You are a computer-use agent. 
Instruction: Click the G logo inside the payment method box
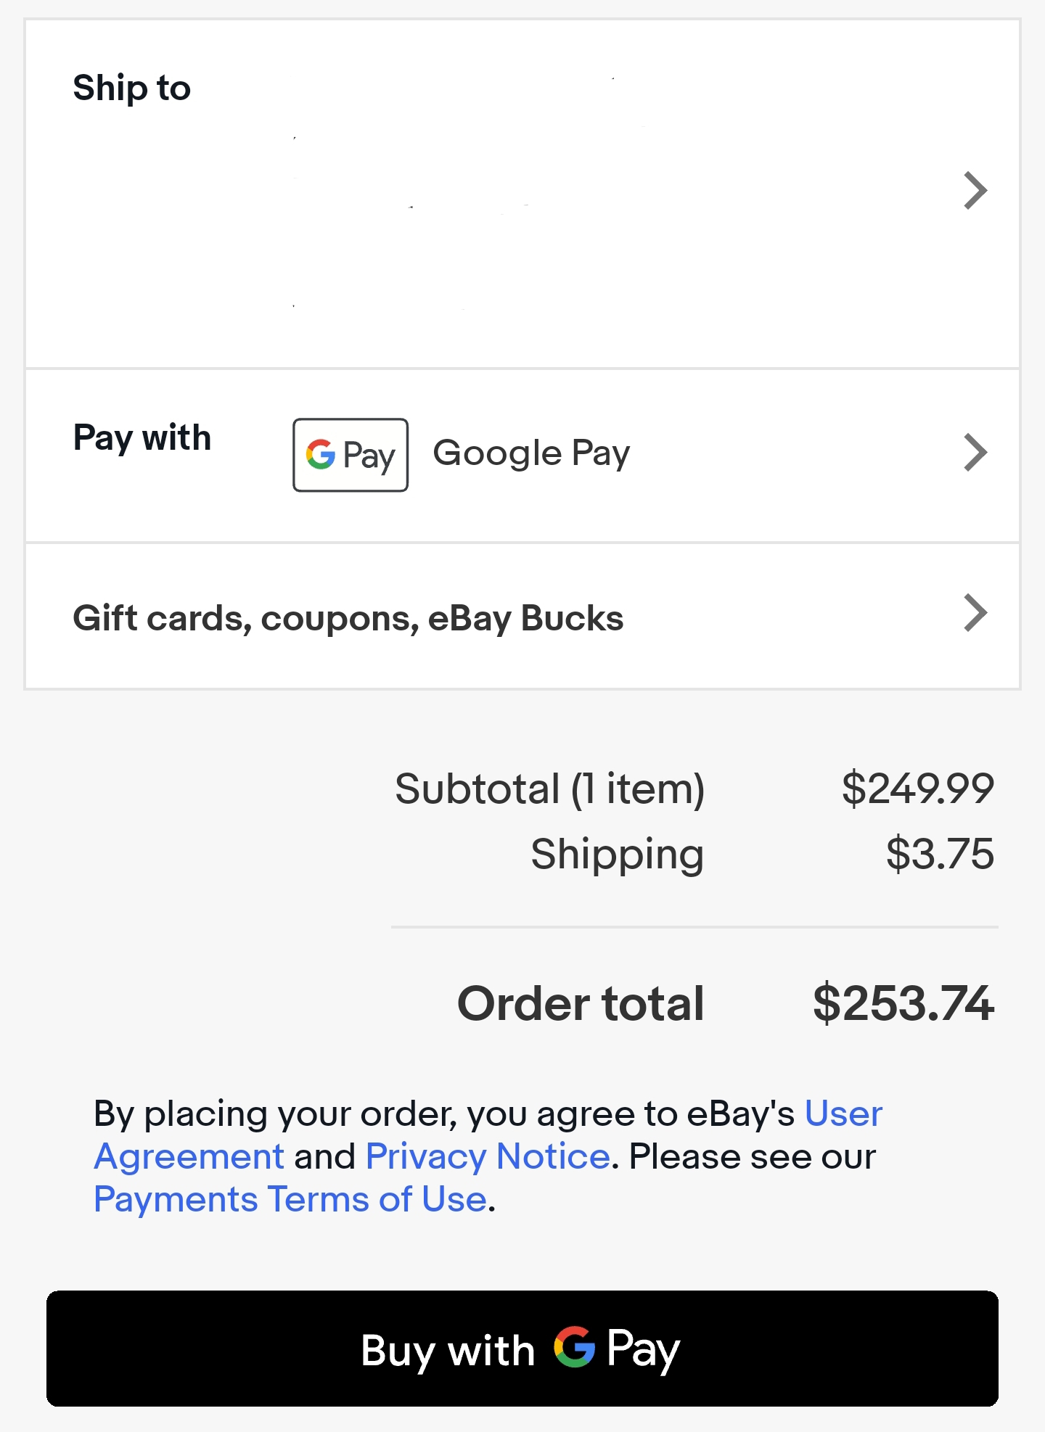(319, 456)
